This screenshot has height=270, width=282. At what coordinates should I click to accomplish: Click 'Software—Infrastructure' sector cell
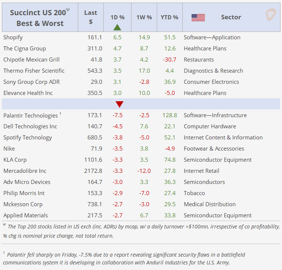(215, 115)
